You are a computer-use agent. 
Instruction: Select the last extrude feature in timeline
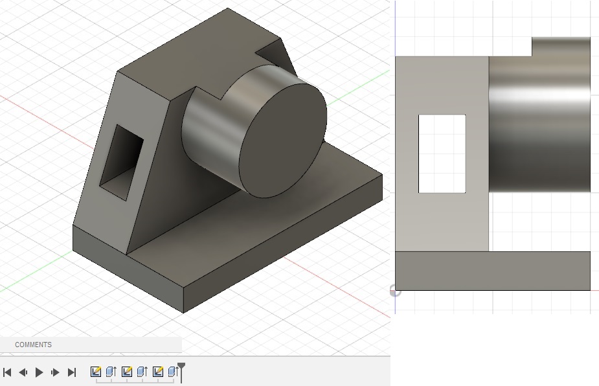173,372
